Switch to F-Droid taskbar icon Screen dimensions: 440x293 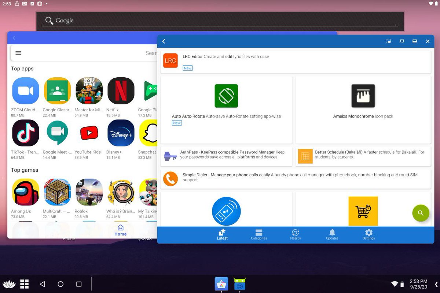[x=240, y=284]
